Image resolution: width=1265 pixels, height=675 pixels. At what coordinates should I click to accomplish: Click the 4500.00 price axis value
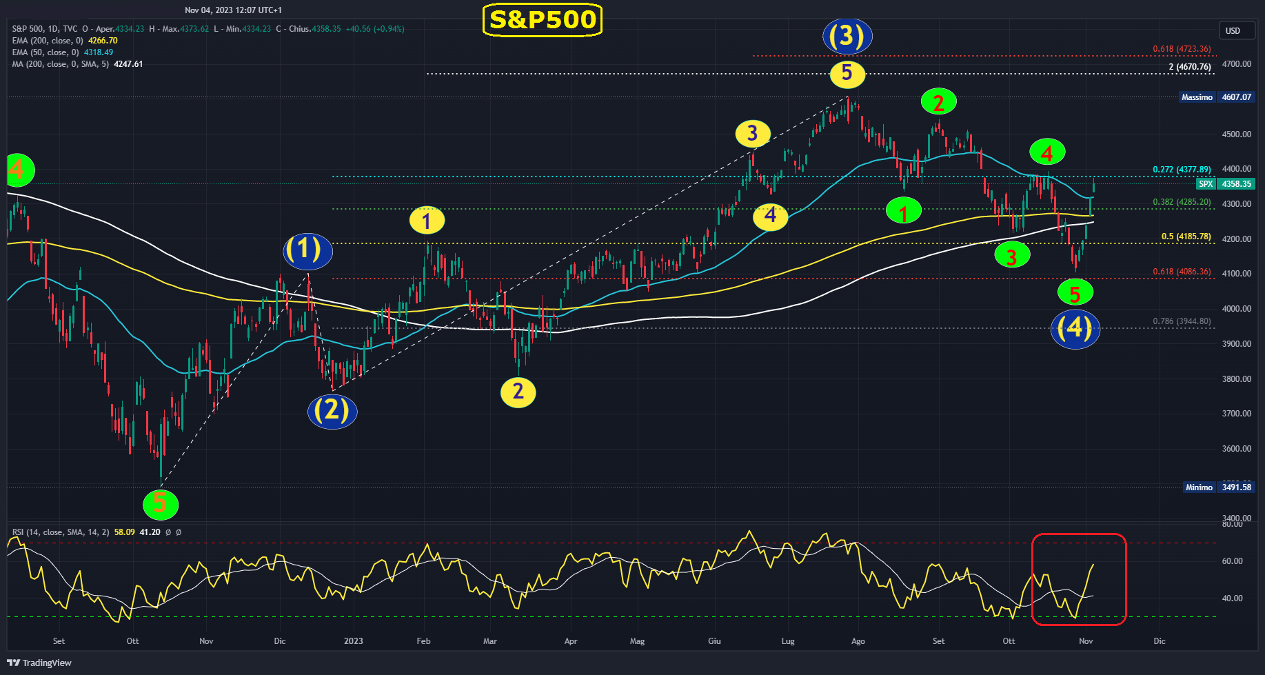click(x=1237, y=134)
